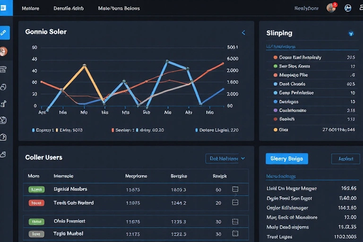Toggle the first blue legend marker under chart
363x242 pixels.
coord(33,130)
